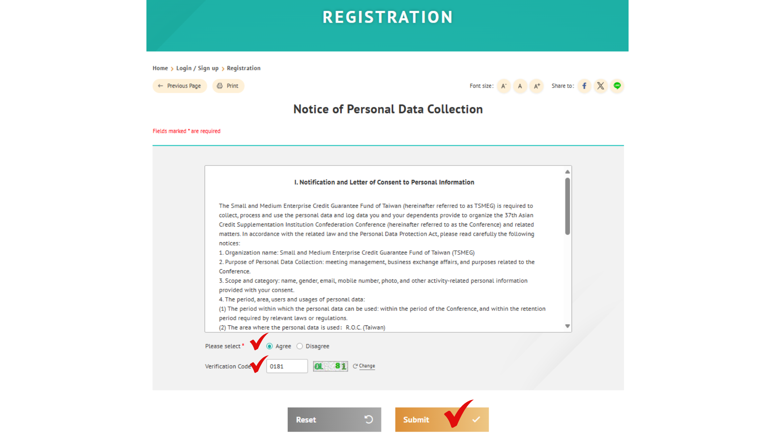This screenshot has height=436, width=775.
Task: Select the Agree radio button
Action: coord(270,346)
